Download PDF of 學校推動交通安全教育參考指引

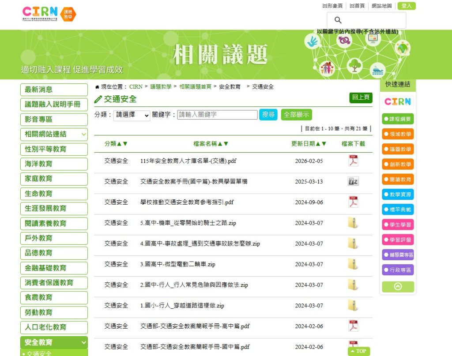[x=353, y=202]
